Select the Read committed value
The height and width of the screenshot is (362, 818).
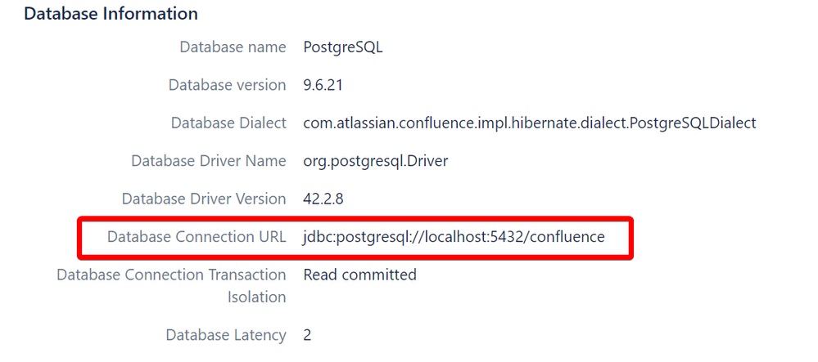click(x=360, y=275)
